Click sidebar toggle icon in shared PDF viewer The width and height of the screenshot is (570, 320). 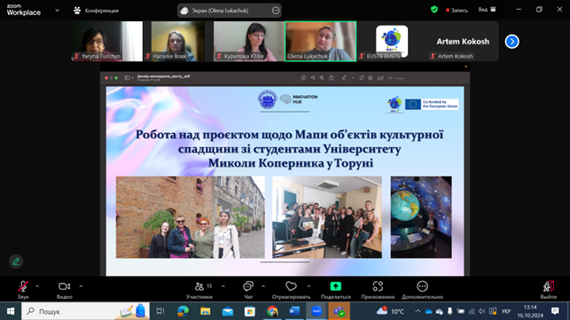[x=129, y=78]
